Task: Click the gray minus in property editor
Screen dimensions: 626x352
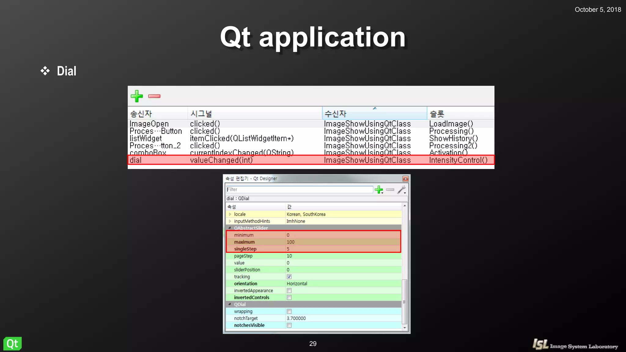Action: point(390,190)
